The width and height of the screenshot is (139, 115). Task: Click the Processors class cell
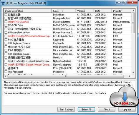click(x=59, y=72)
